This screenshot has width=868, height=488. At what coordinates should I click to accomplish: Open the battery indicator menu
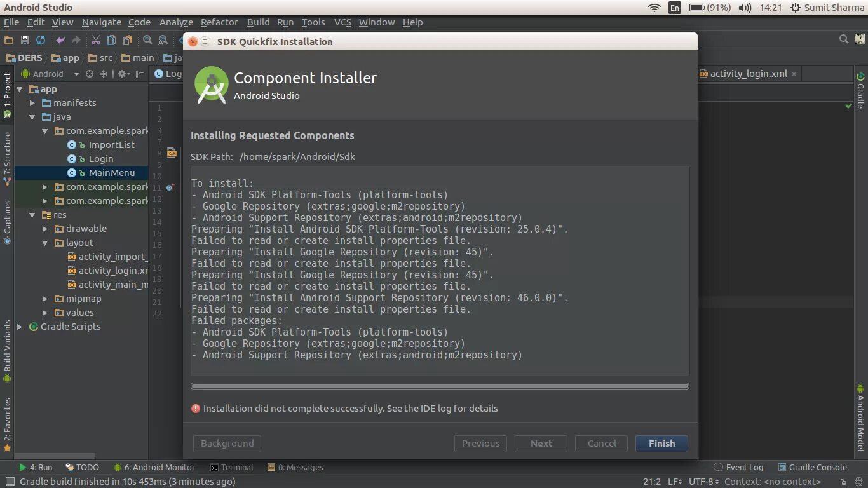710,8
